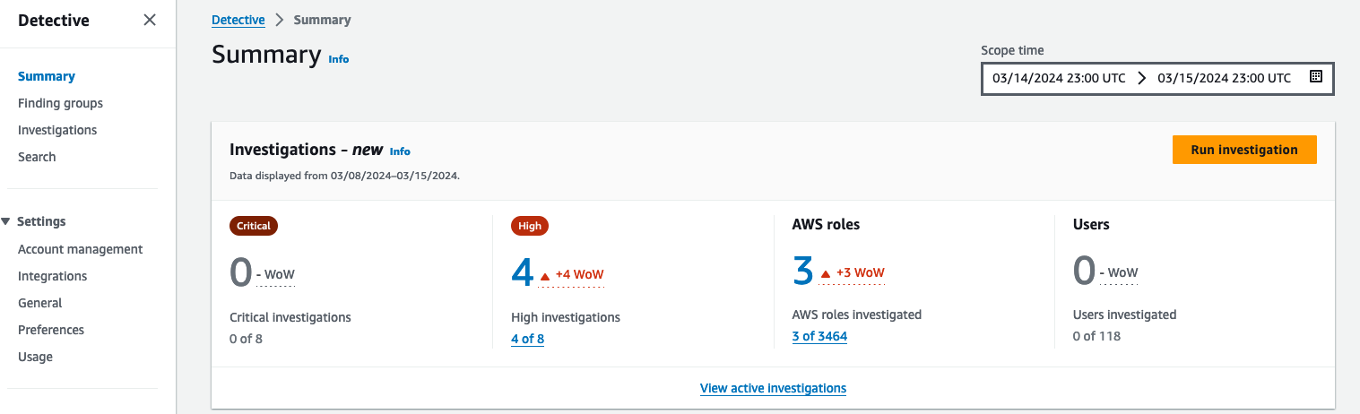Go to Investigations in the sidebar

57,130
